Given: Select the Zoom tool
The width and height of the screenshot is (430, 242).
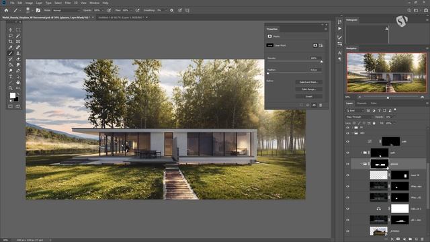Looking at the screenshot, I should (11, 88).
